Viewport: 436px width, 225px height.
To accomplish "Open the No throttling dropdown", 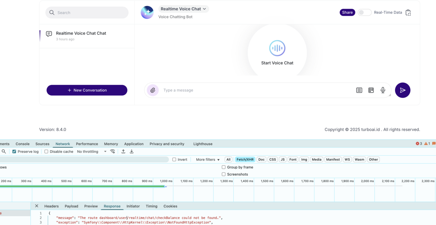I will click(x=92, y=152).
